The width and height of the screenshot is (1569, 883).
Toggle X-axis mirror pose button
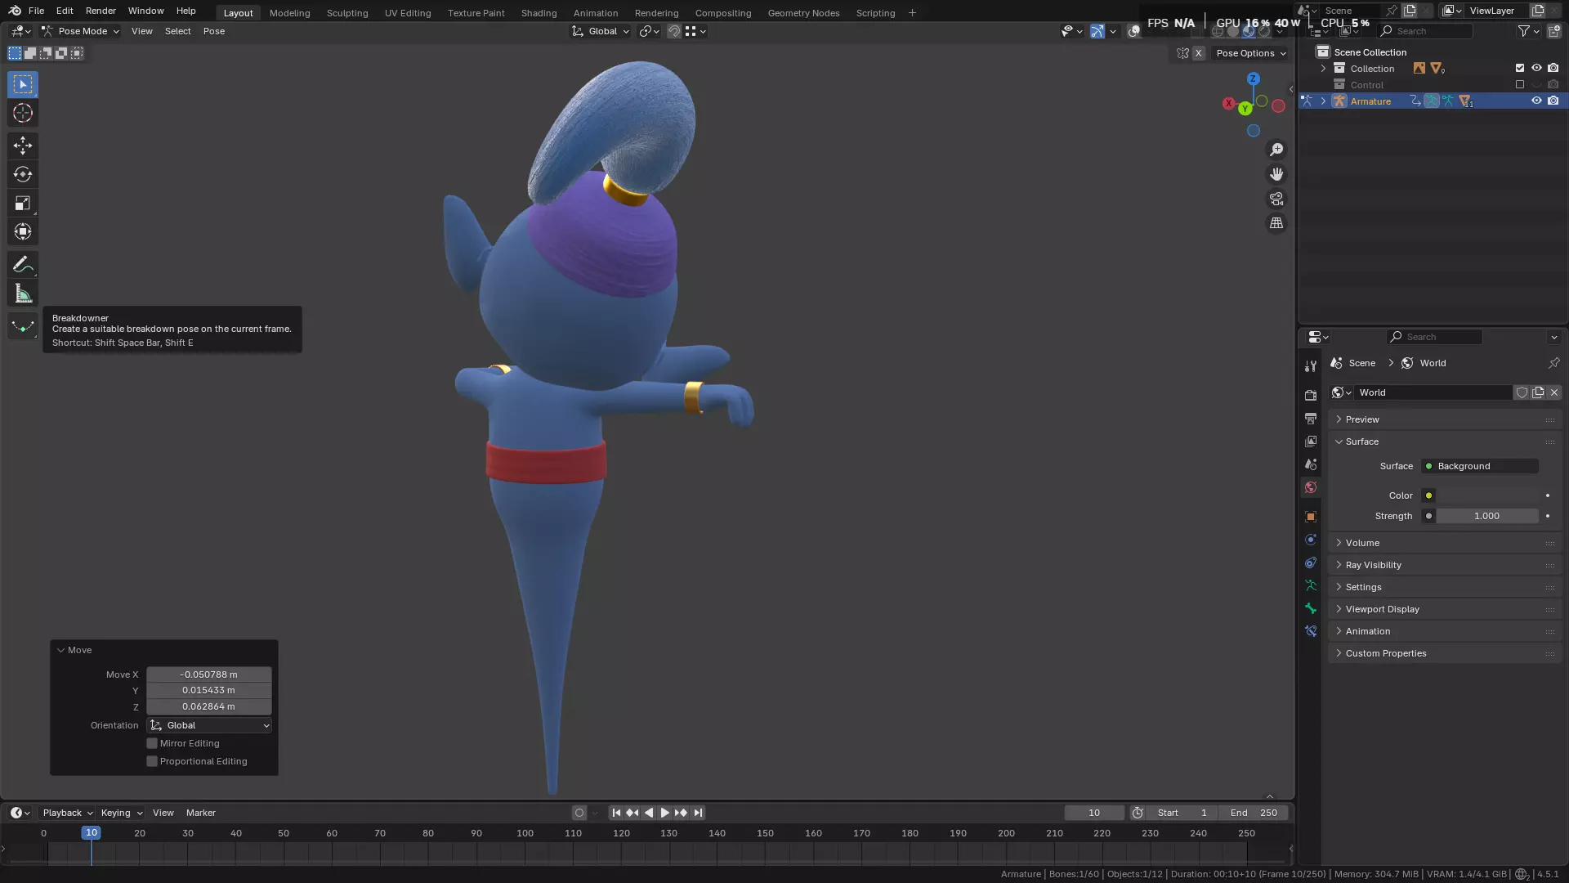[1198, 53]
